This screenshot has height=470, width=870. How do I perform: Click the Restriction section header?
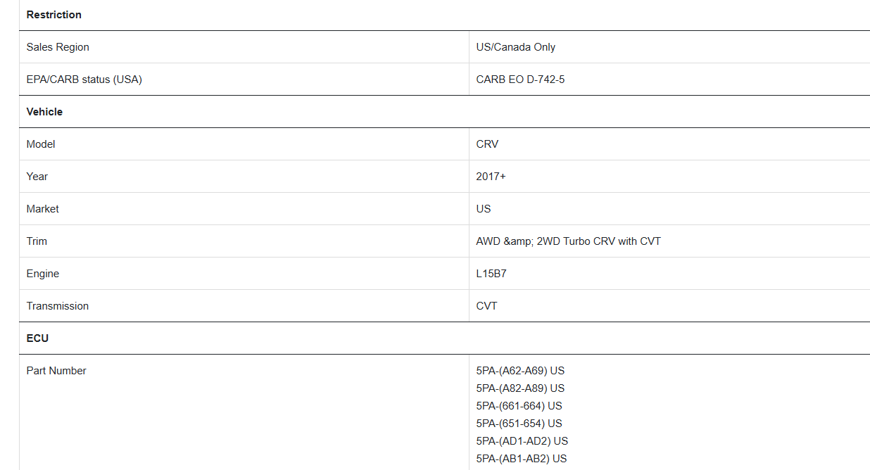pyautogui.click(x=54, y=15)
